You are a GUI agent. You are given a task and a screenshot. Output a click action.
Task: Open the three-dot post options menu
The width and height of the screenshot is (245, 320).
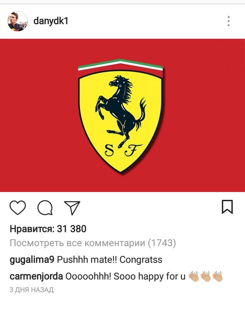click(229, 21)
